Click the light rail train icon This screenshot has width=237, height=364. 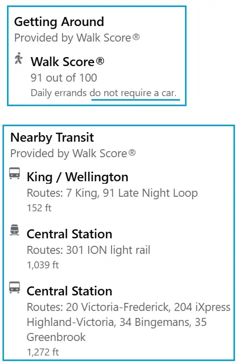click(x=14, y=230)
